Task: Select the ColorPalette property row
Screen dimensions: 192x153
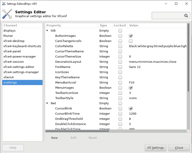Action: (64, 46)
